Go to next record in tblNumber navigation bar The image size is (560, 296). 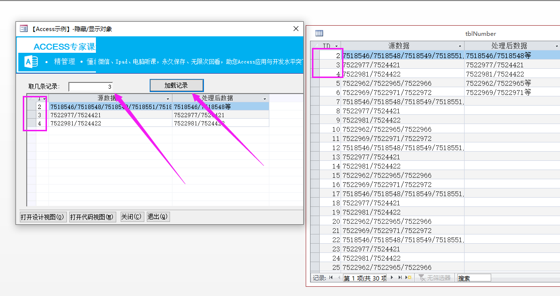(x=392, y=278)
